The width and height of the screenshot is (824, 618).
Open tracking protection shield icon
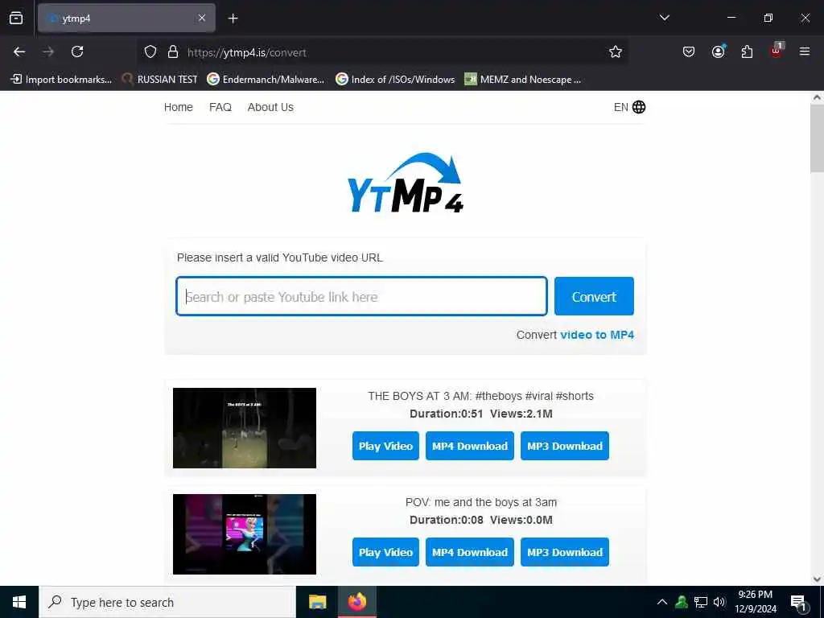(x=150, y=52)
